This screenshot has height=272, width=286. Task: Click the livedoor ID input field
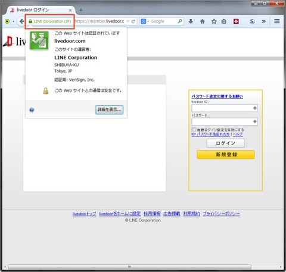(225, 108)
